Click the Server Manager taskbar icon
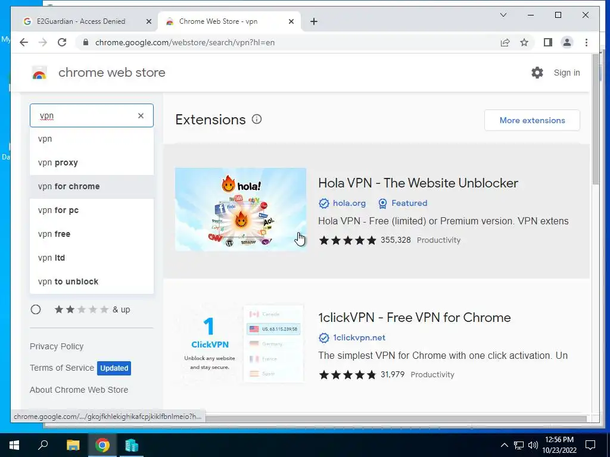This screenshot has height=457, width=610. click(x=132, y=445)
